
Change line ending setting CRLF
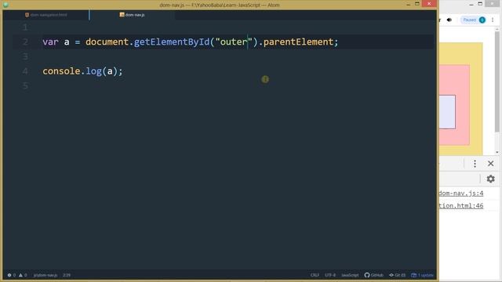coord(315,275)
